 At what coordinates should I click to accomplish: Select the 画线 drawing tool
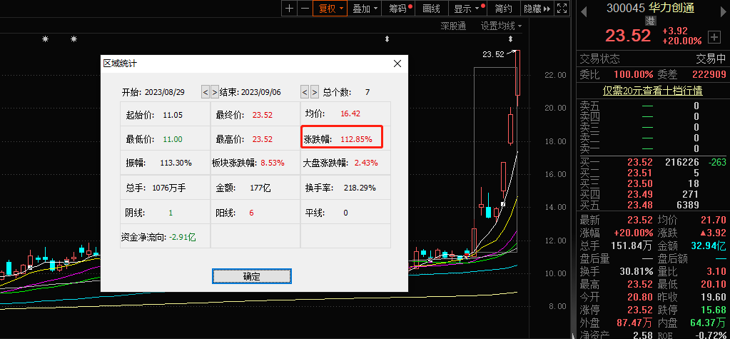pyautogui.click(x=431, y=9)
